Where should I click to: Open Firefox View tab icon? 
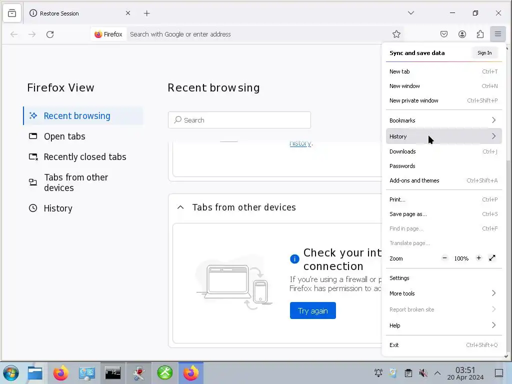coord(12,13)
